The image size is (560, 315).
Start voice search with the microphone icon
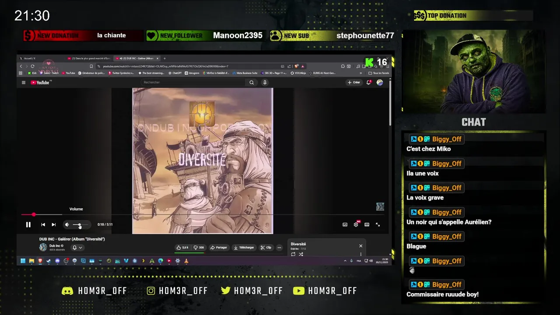265,82
